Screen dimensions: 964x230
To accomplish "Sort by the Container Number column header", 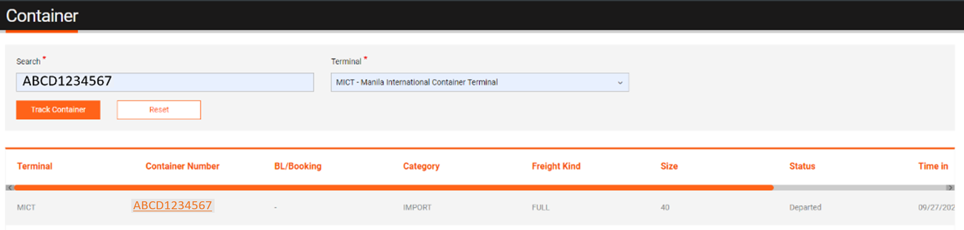I will [x=182, y=166].
